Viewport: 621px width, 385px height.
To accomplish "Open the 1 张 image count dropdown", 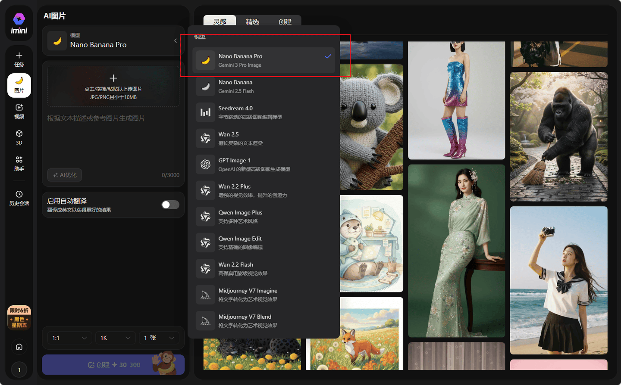I will [159, 338].
